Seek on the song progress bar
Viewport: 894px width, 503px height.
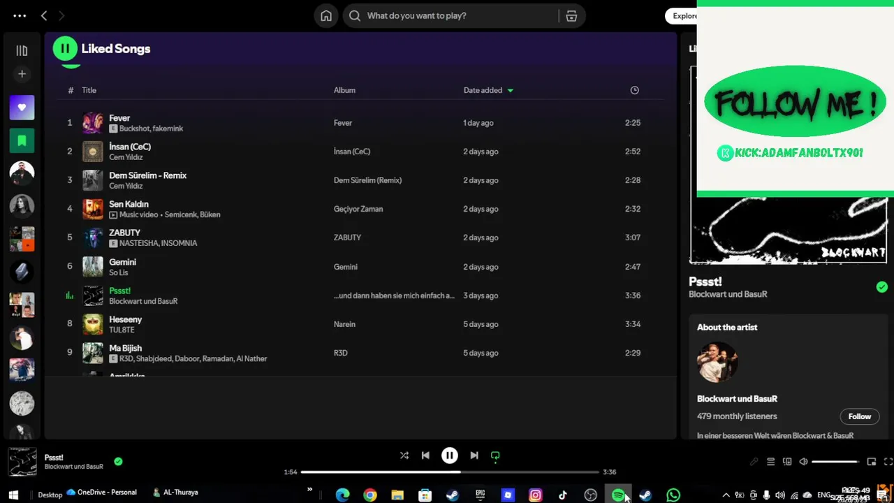point(450,472)
